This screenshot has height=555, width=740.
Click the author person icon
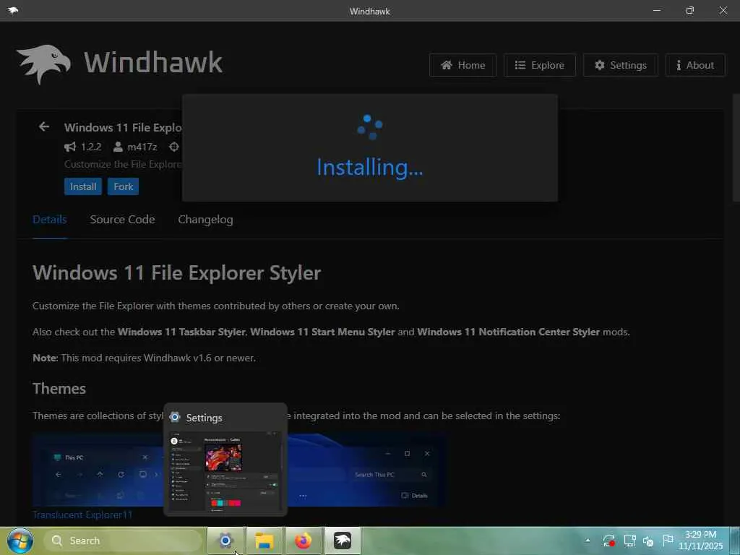pyautogui.click(x=118, y=147)
